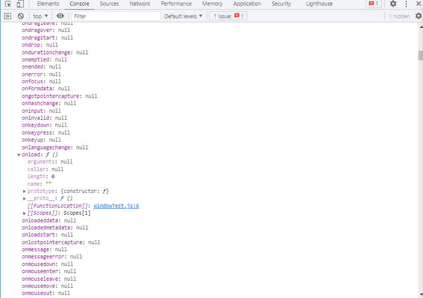Focus the Filter input field

[116, 16]
